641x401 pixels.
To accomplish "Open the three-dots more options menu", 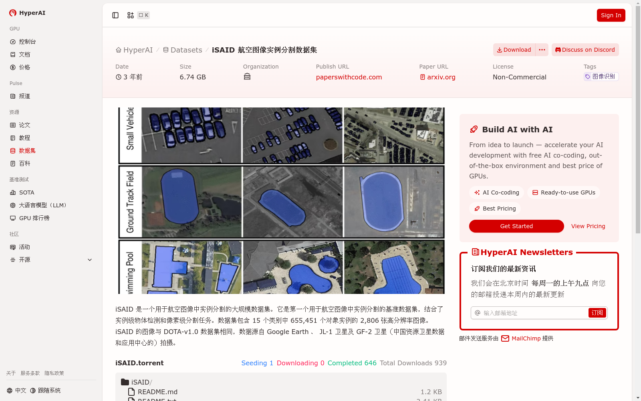I will click(542, 50).
